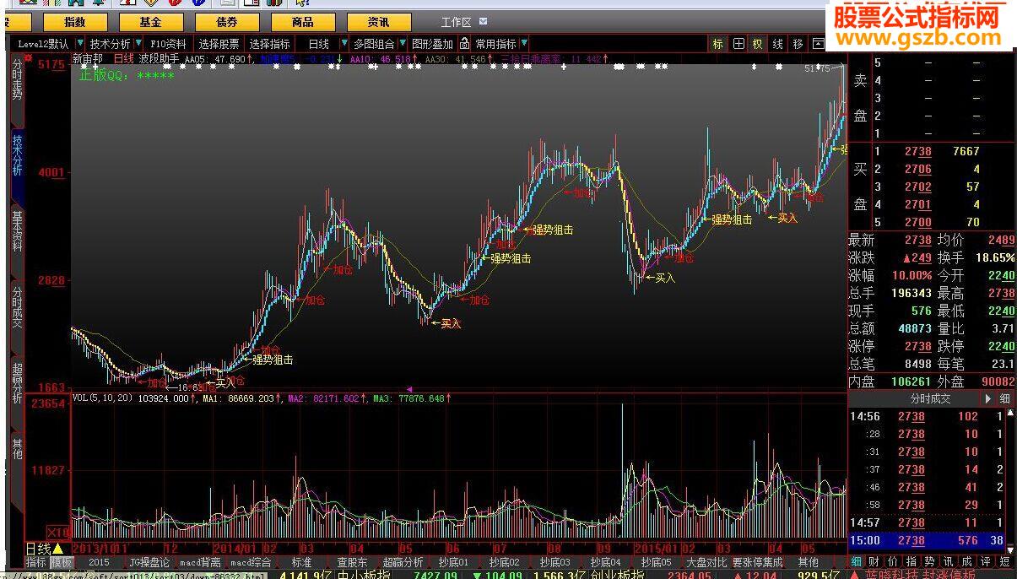This screenshot has height=579, width=1017.
Task: Click the 新宙邦 stock name in chart header
Action: pyautogui.click(x=88, y=59)
